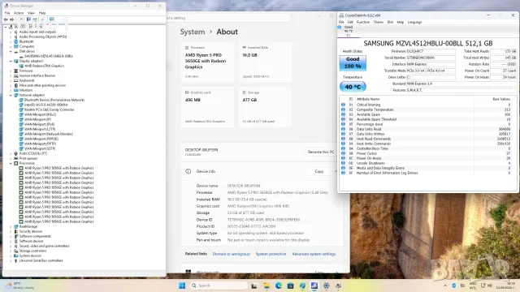Click the Find a setting search field
The width and height of the screenshot is (520, 292).
click(x=227, y=18)
